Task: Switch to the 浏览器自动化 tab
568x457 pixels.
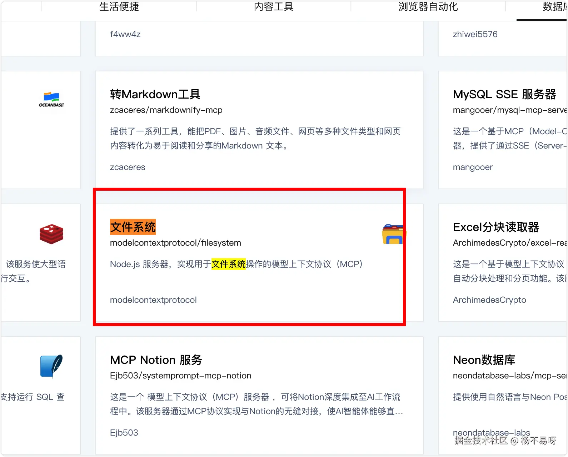Action: [428, 6]
